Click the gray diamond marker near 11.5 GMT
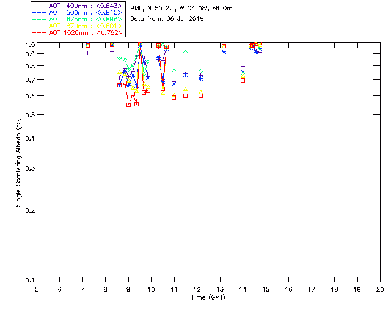The image size is (391, 313). (x=185, y=53)
